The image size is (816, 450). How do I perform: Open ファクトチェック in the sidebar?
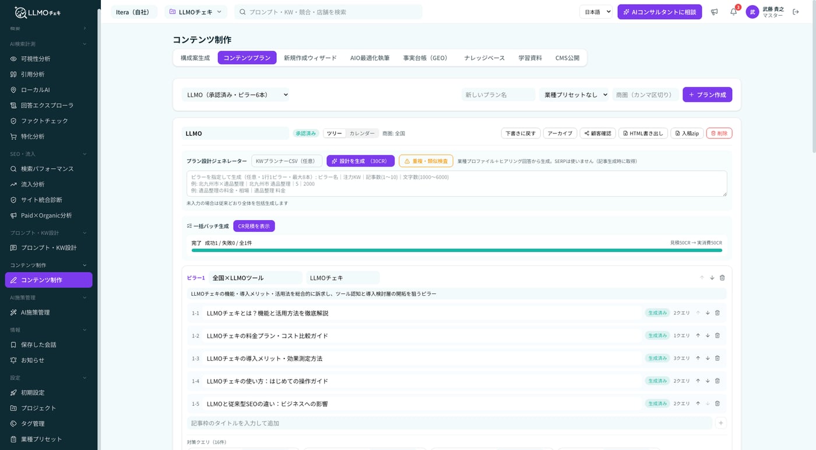pos(48,121)
